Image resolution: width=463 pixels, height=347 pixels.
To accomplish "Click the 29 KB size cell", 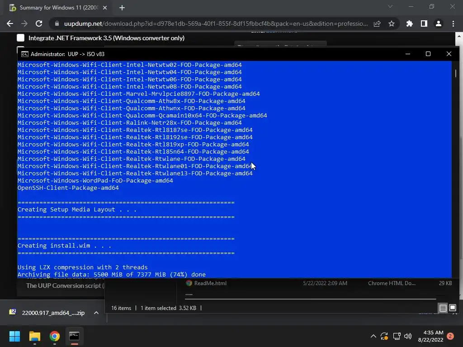I will click(445, 283).
